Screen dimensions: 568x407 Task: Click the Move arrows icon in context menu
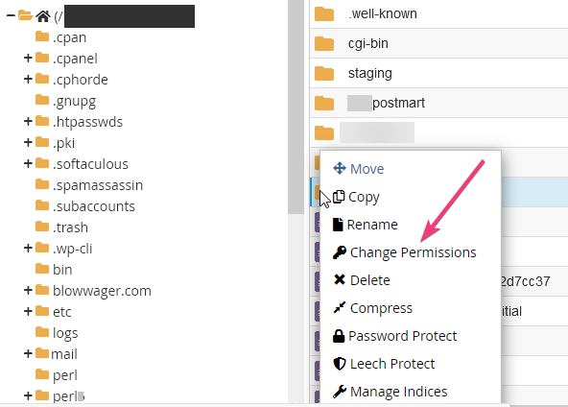tap(340, 168)
